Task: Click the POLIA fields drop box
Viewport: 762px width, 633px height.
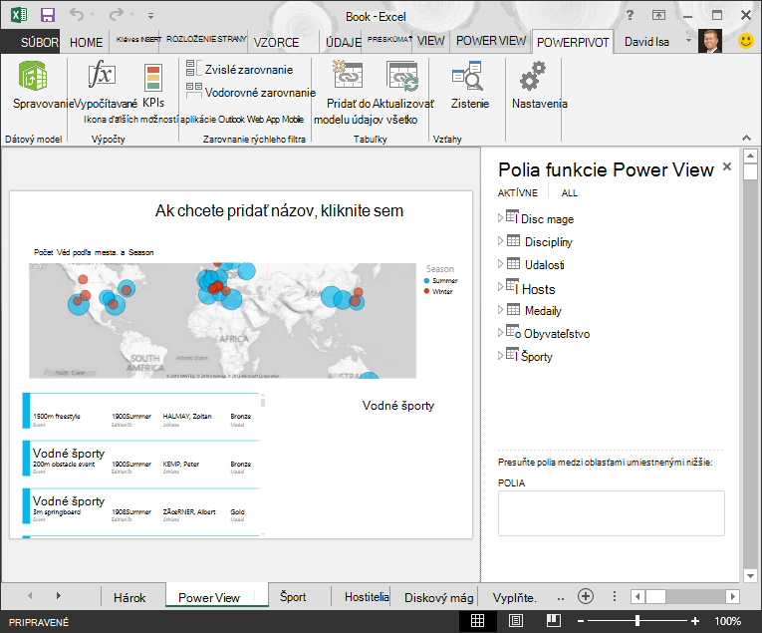Action: 611,513
